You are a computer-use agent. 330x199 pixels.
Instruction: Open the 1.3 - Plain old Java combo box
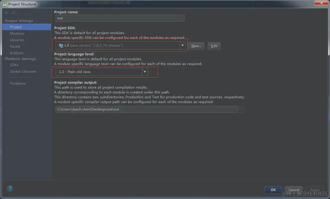click(102, 72)
